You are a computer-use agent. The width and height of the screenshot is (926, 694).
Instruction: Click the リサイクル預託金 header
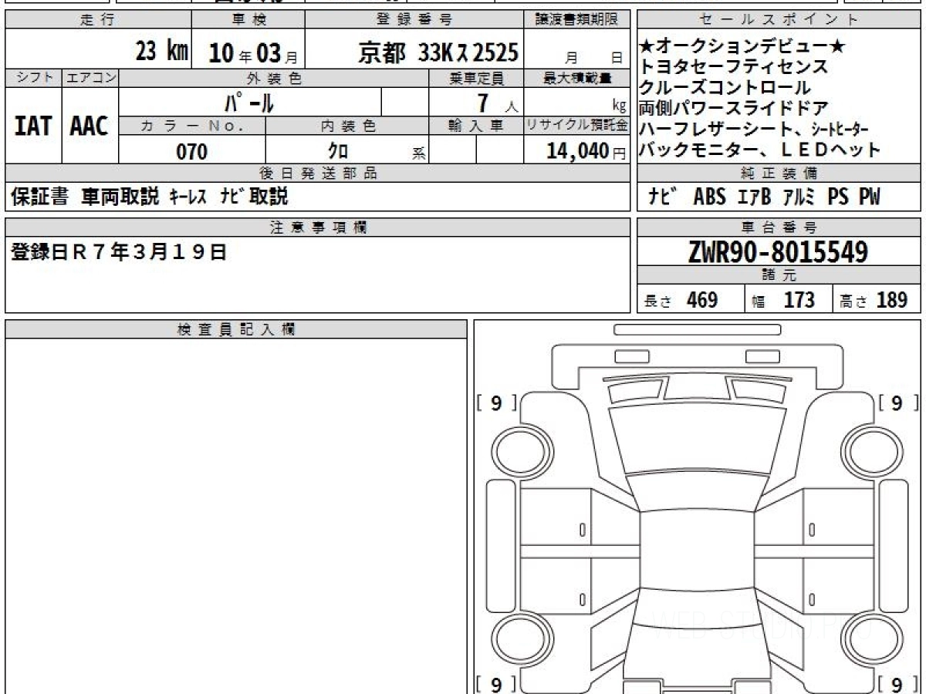pos(577,126)
